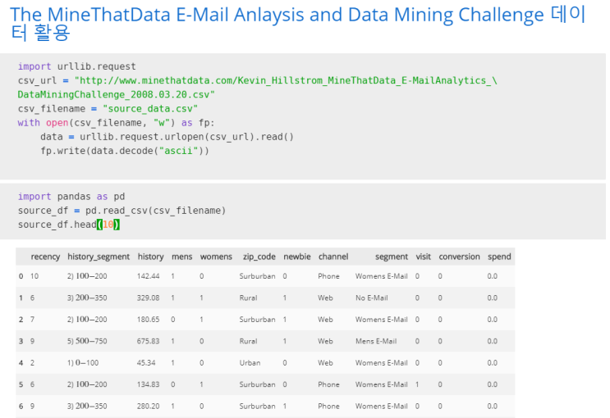Click the history value 180.65
The image size is (610, 418).
click(149, 320)
